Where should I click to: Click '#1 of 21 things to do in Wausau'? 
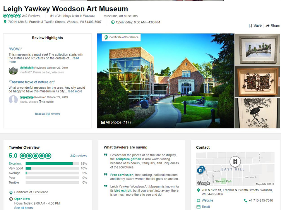72,16
